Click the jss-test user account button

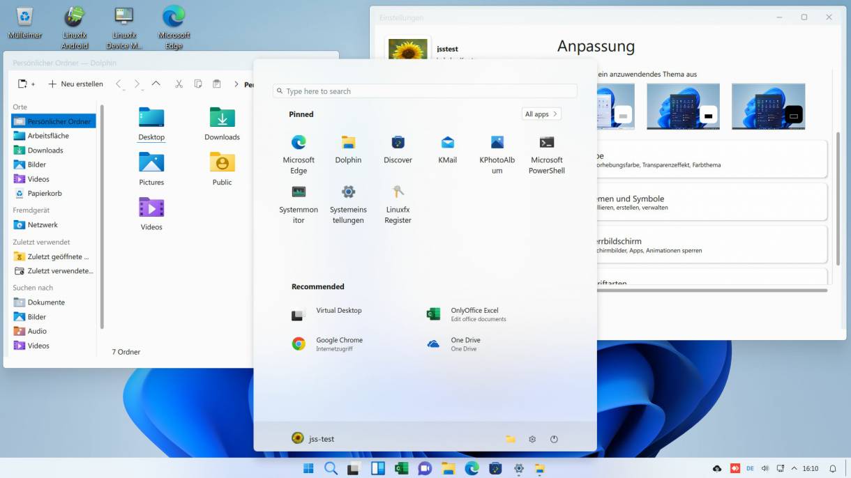312,439
